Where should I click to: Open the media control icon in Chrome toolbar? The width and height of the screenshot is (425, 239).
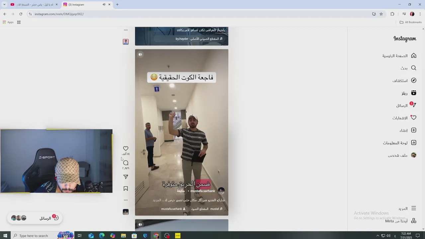coord(404,14)
